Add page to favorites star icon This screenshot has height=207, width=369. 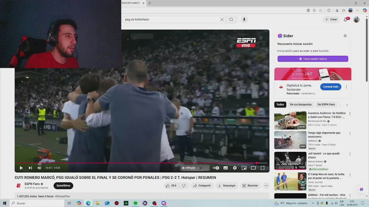320,10
